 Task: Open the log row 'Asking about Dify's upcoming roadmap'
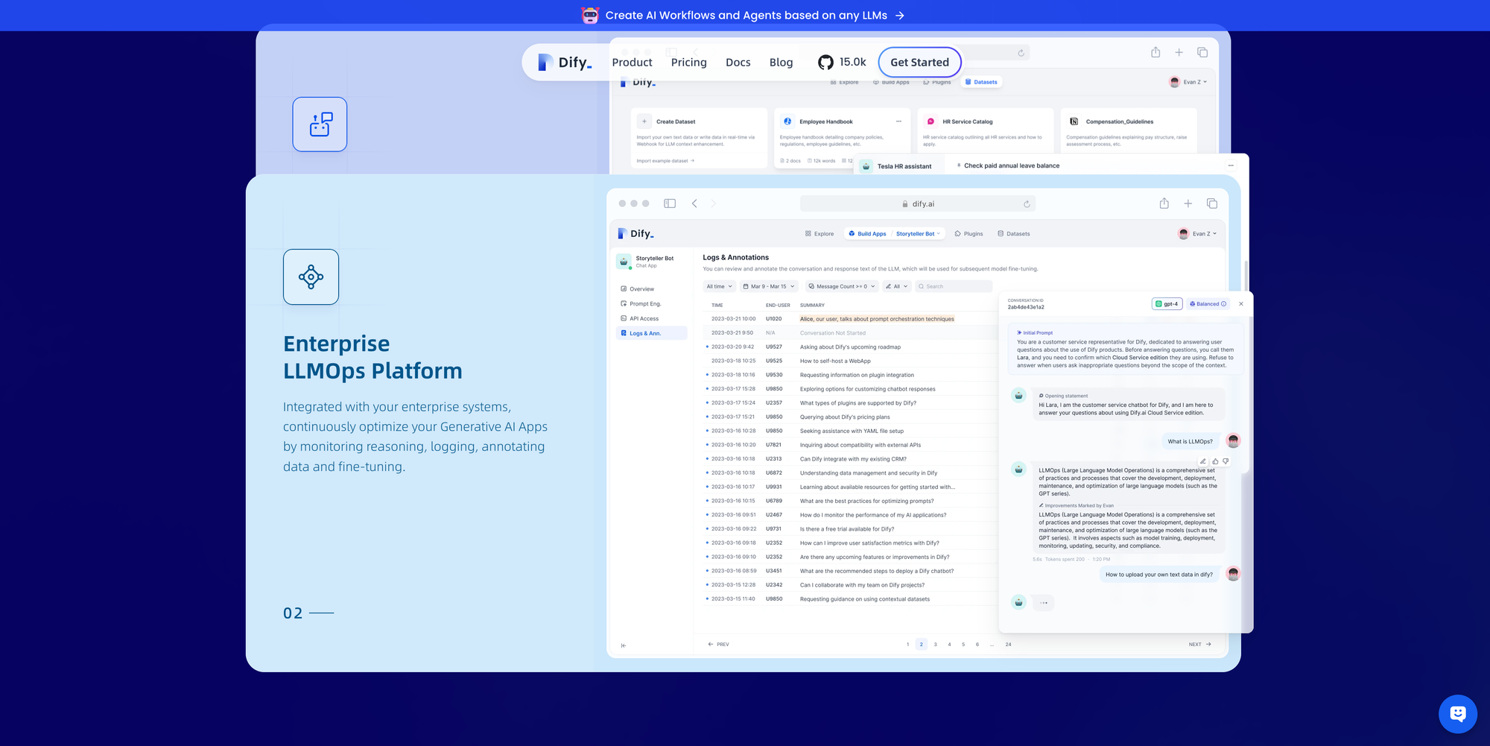(x=849, y=347)
